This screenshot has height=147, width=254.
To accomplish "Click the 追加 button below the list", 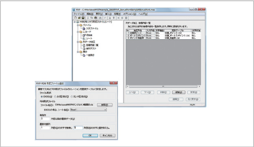I will click(179, 92).
